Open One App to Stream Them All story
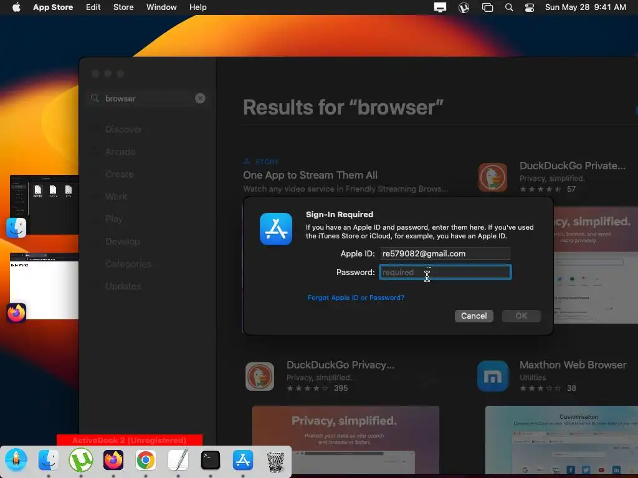The width and height of the screenshot is (638, 478). click(310, 175)
